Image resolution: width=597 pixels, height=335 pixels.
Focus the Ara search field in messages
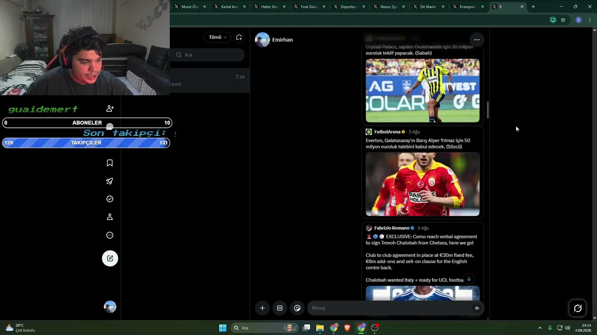208,55
